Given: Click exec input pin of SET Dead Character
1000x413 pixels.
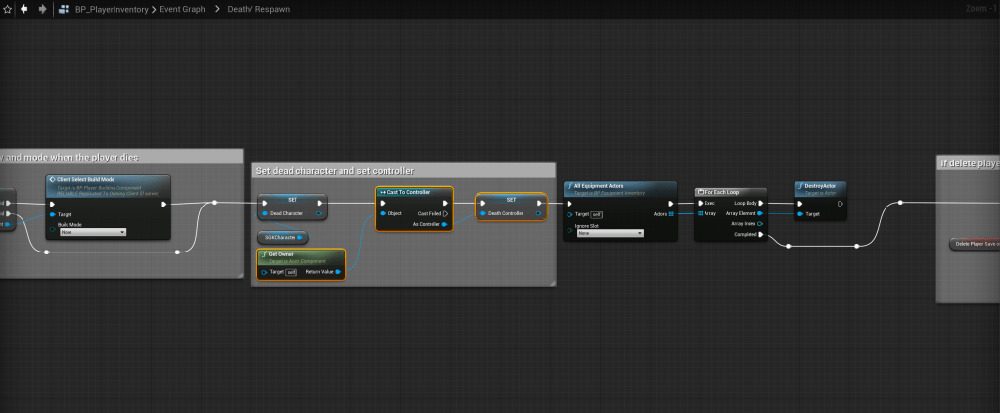Looking at the screenshot, I should coord(265,203).
